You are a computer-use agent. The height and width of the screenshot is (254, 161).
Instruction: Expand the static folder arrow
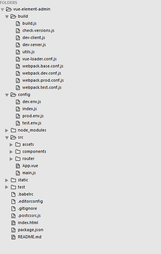point(7,180)
